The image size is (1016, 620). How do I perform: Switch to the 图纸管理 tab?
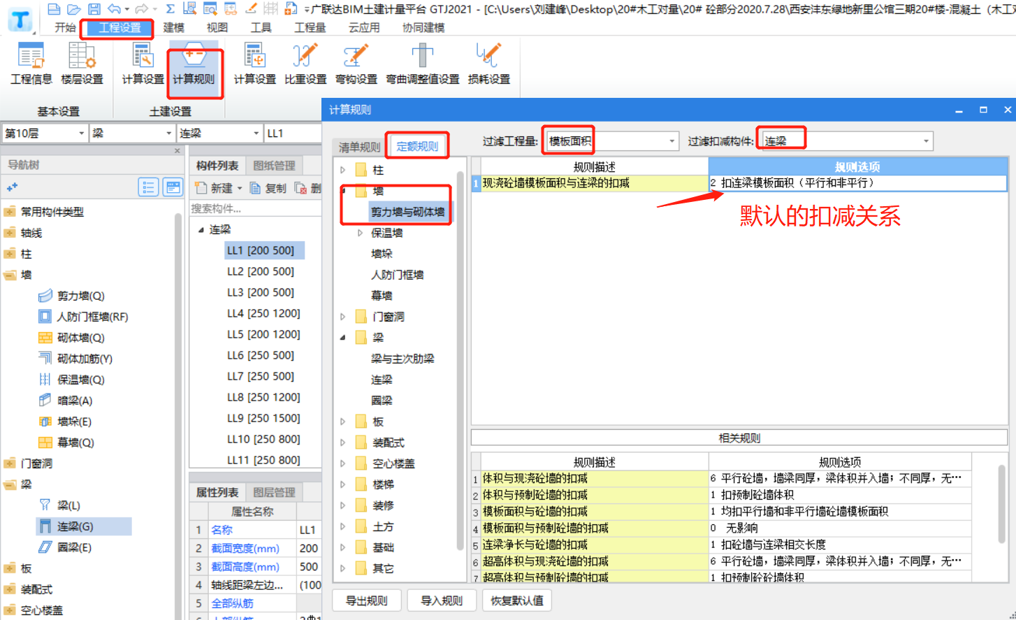point(274,166)
